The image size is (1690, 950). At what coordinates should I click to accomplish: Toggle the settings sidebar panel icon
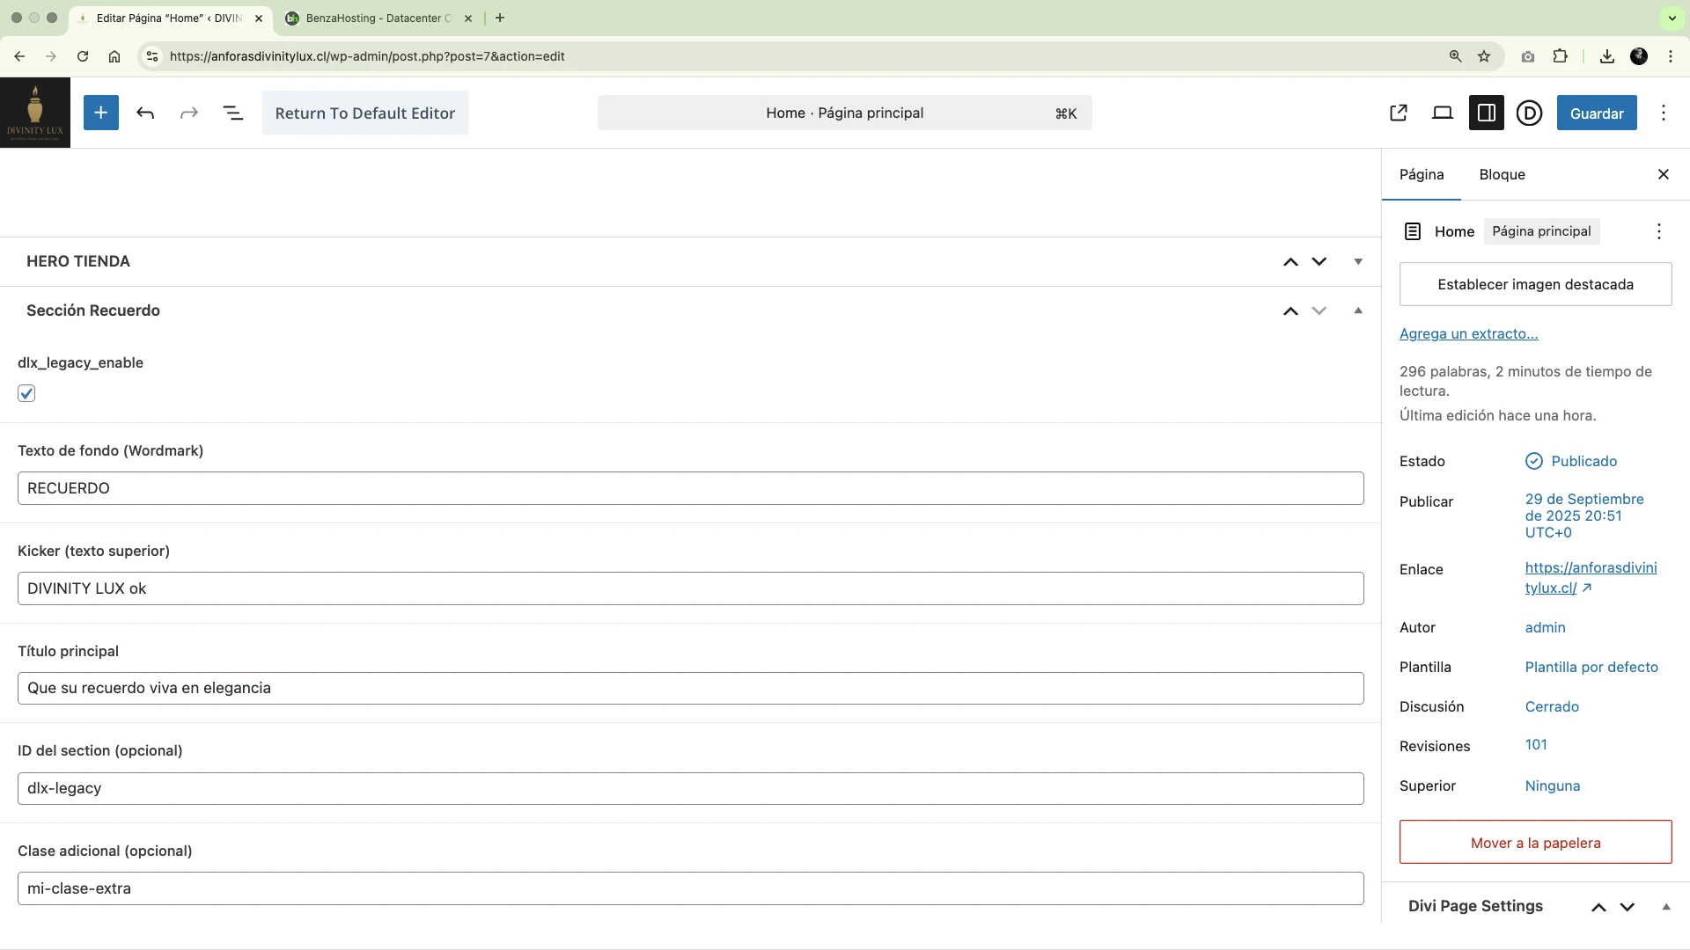1486,113
